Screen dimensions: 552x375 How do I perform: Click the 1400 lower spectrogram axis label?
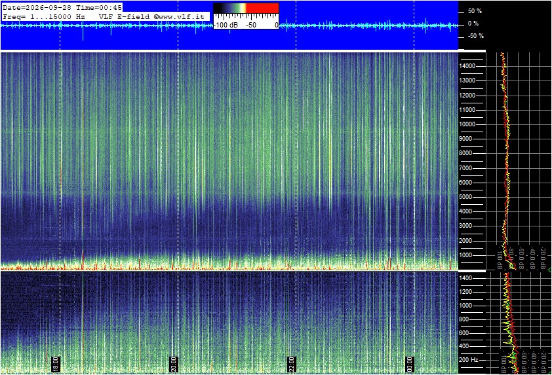click(x=465, y=278)
